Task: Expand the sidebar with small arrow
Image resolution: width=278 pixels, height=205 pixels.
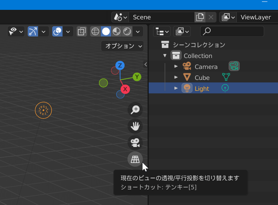Action: coord(145,64)
